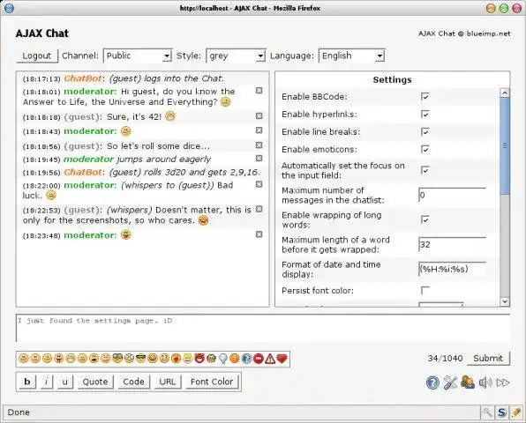Delete the 'jumps around eagerly' message
The height and width of the screenshot is (423, 526).
[259, 158]
